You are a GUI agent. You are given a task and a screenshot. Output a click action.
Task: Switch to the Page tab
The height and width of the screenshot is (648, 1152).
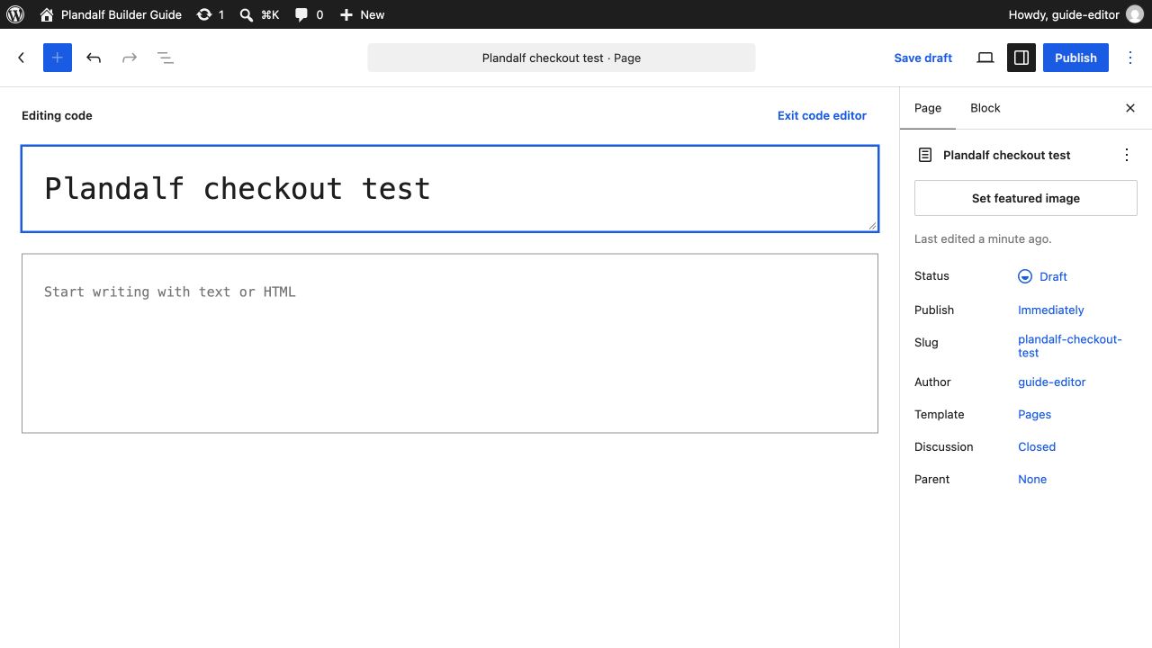928,108
